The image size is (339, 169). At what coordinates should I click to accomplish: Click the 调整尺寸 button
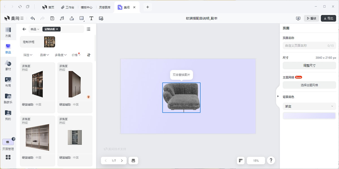pos(309,65)
